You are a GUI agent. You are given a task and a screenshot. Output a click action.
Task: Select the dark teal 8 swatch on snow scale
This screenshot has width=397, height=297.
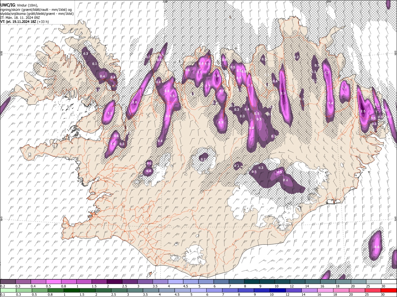(252, 282)
